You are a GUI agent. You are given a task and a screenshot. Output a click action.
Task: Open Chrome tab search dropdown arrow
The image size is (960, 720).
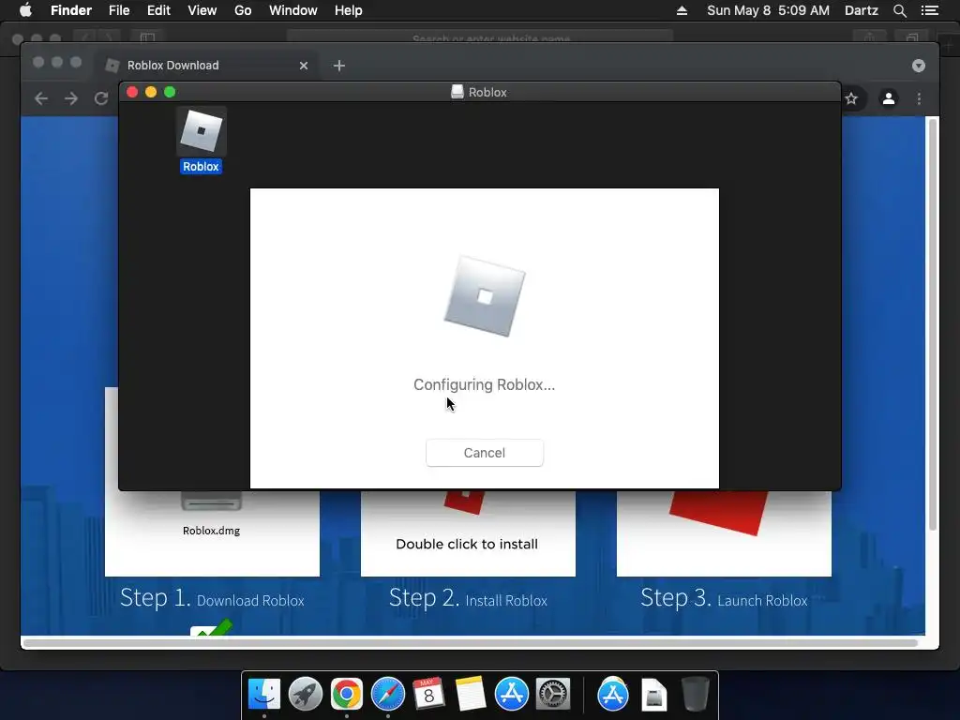[x=919, y=66]
